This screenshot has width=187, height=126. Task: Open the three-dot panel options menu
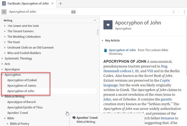coord(184,12)
